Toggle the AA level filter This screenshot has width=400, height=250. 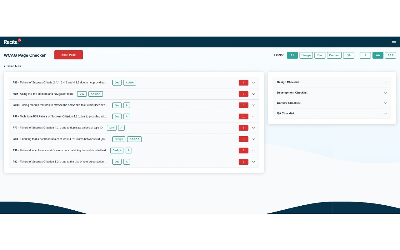[x=378, y=55]
